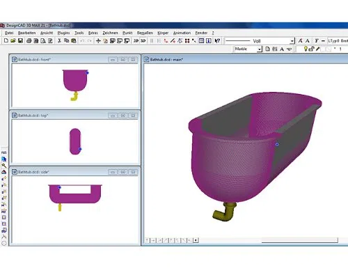The image size is (348, 268).
Task: Switch to 3D mode button
Action: [143, 41]
